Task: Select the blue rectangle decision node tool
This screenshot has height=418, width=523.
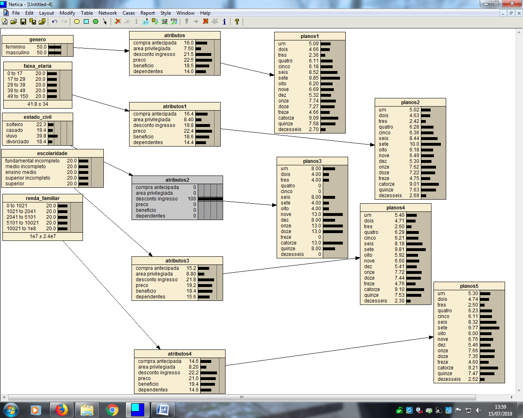Action: pyautogui.click(x=86, y=22)
